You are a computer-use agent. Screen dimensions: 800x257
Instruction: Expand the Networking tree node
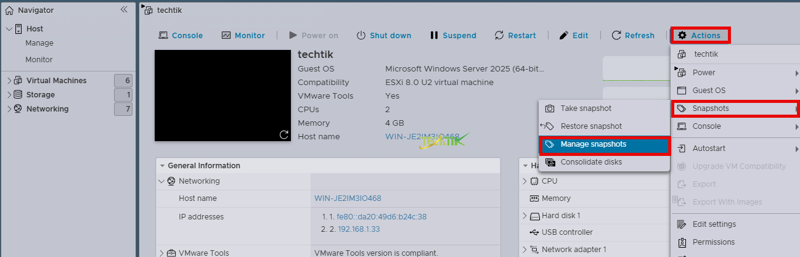click(x=9, y=109)
